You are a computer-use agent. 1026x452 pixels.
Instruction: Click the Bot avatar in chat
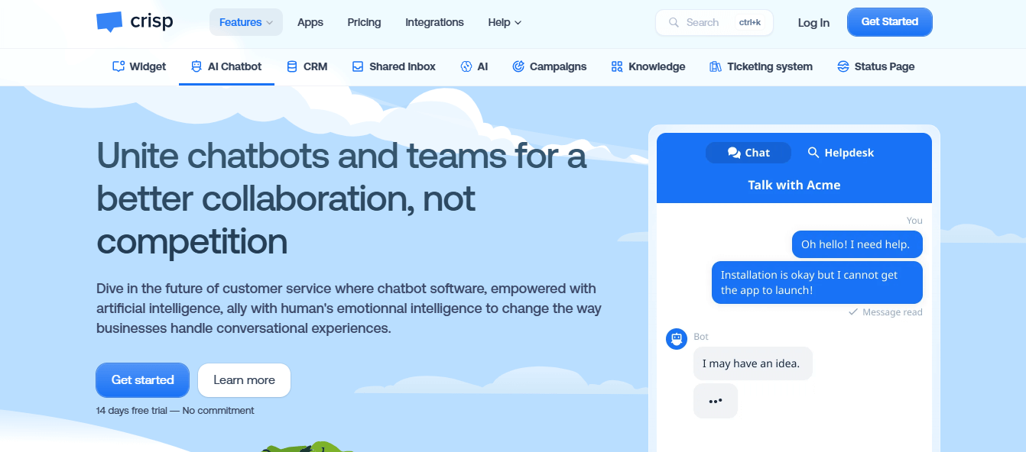pos(677,339)
